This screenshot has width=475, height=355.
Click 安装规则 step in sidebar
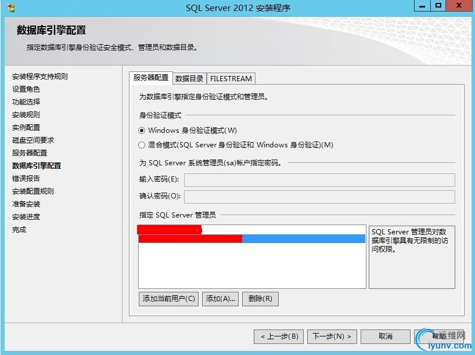coord(26,115)
